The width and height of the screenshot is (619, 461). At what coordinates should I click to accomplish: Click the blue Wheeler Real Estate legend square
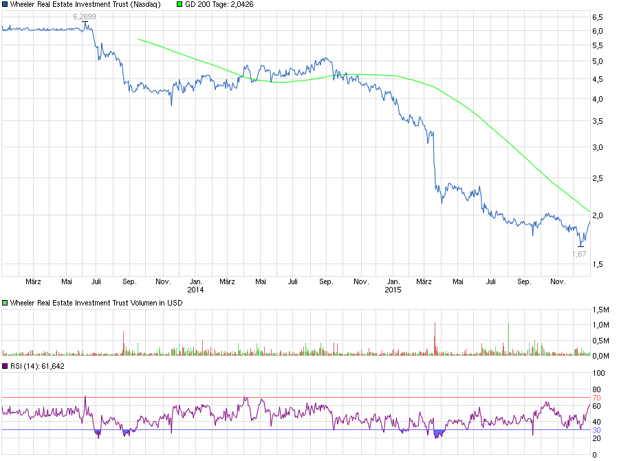[x=6, y=4]
